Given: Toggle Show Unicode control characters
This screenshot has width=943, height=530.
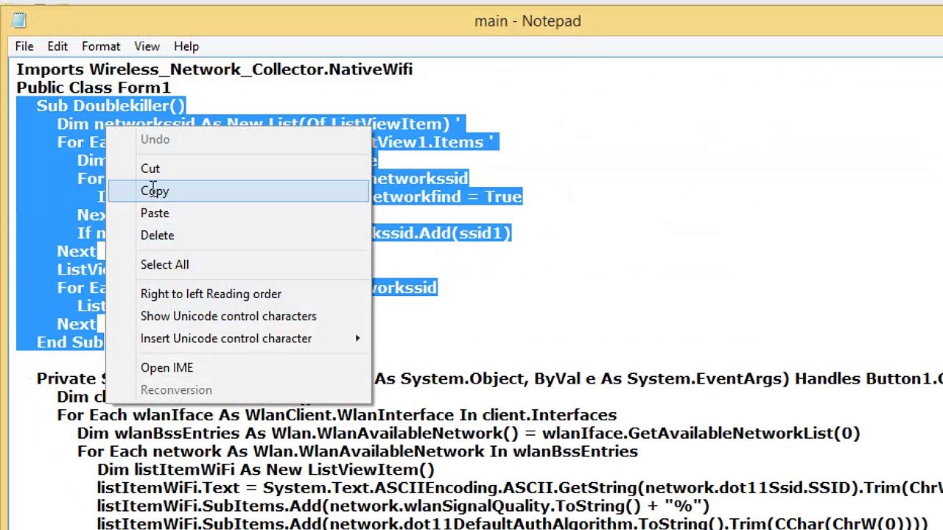Looking at the screenshot, I should coord(239,316).
